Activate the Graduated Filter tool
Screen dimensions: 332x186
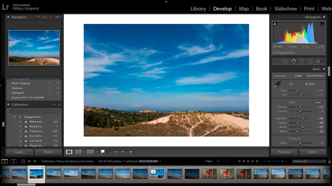click(x=301, y=61)
